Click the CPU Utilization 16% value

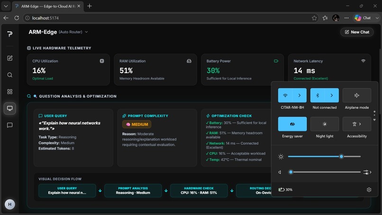(x=39, y=71)
